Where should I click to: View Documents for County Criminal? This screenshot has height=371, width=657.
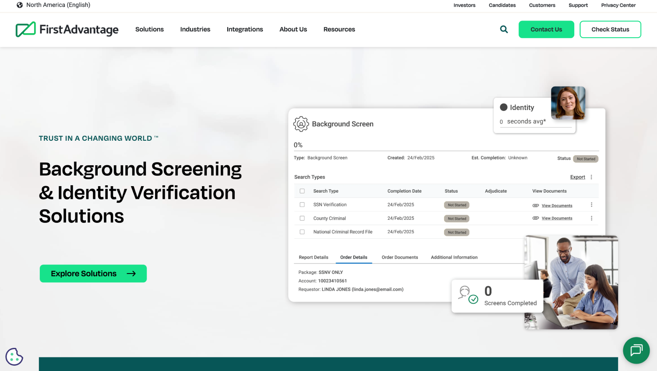click(x=557, y=218)
